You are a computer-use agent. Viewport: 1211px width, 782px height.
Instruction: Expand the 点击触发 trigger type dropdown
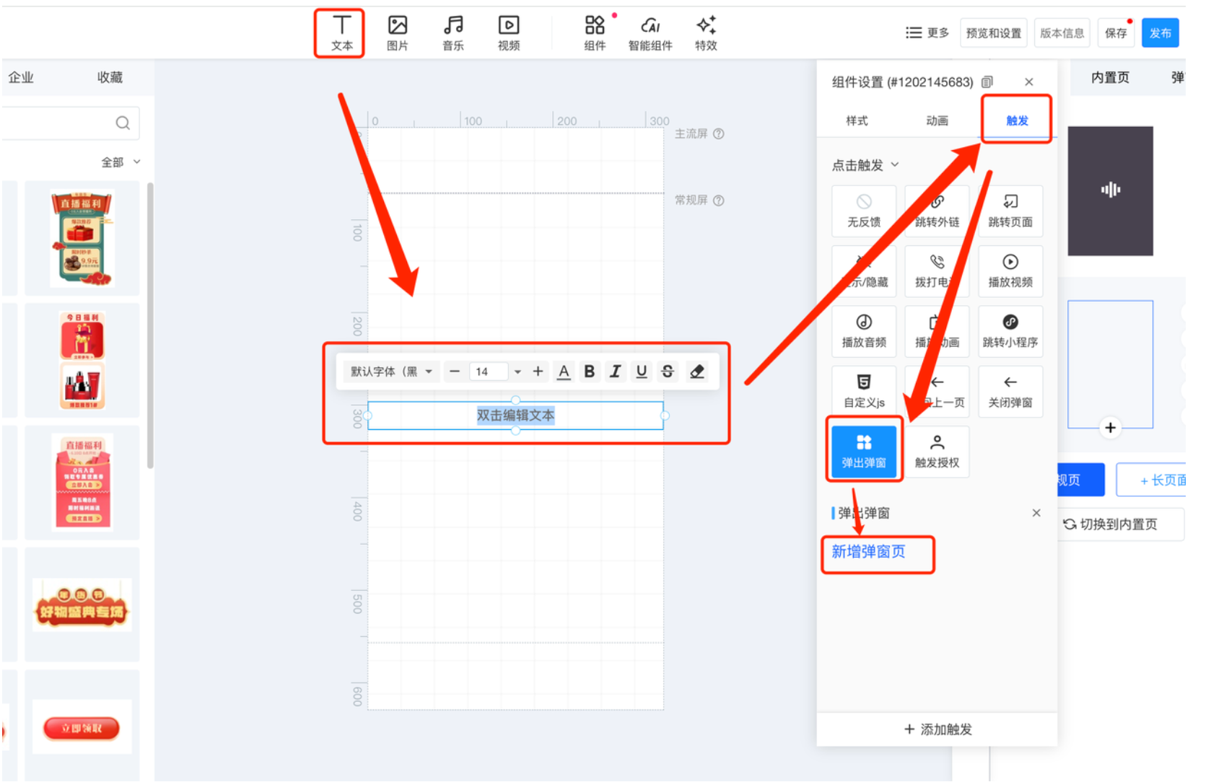[865, 165]
